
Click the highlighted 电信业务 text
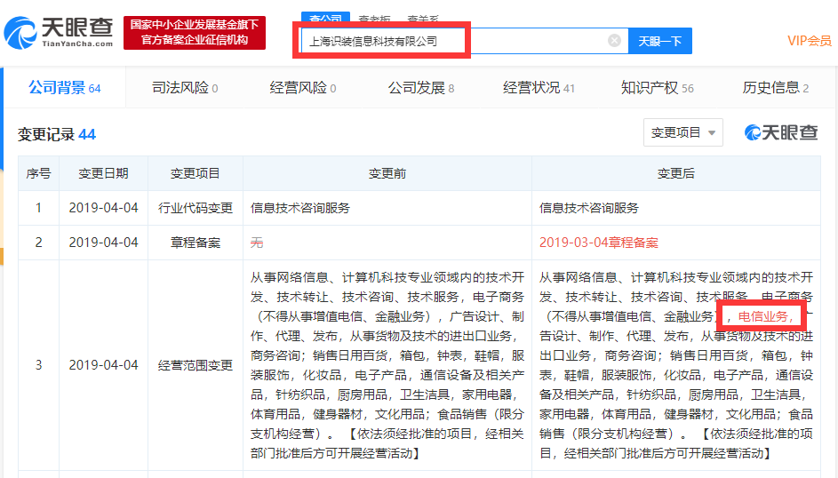click(x=763, y=316)
